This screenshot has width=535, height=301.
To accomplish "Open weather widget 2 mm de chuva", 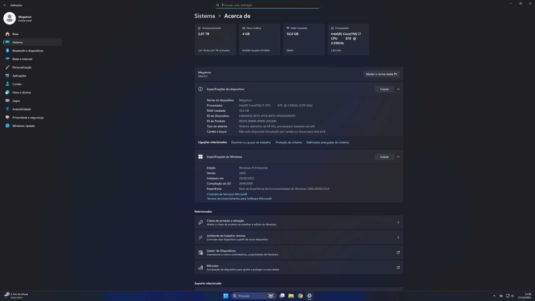I will 16,296.
